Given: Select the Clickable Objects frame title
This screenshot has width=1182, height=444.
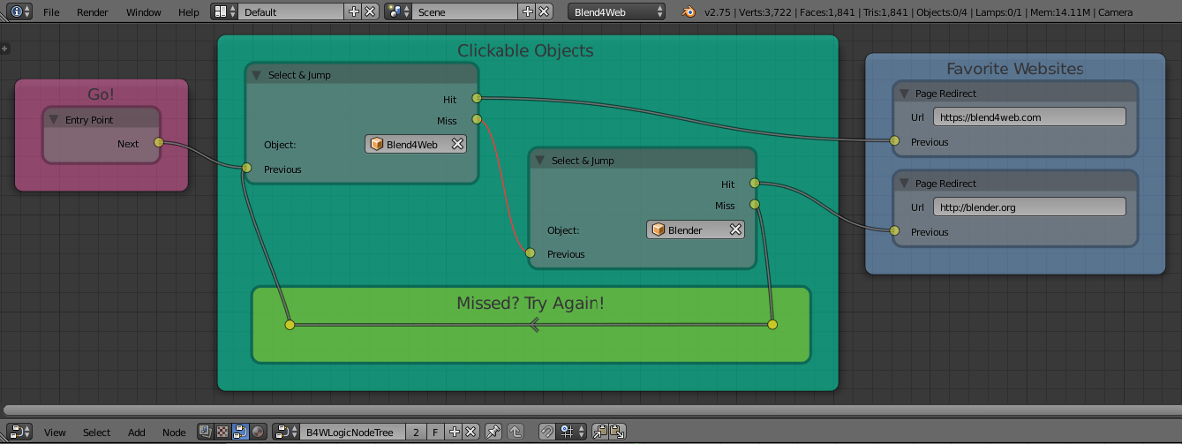Looking at the screenshot, I should [x=525, y=50].
